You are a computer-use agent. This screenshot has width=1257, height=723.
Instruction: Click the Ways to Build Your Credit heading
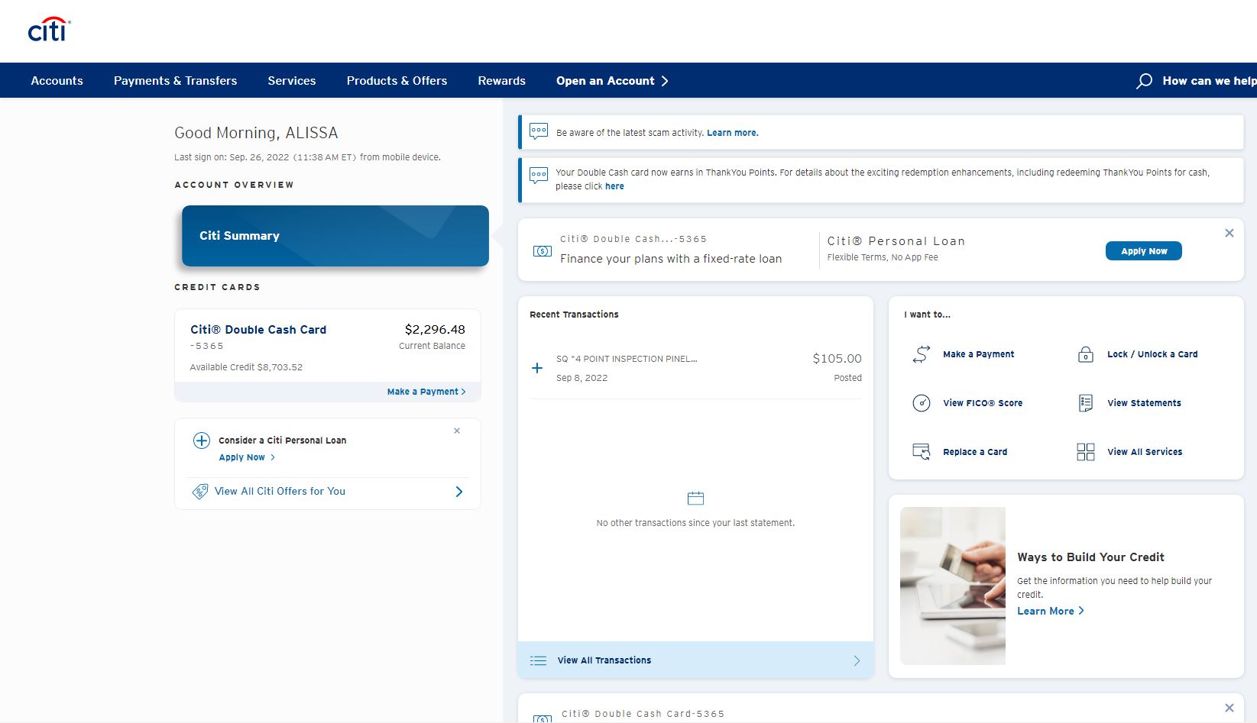click(1090, 557)
